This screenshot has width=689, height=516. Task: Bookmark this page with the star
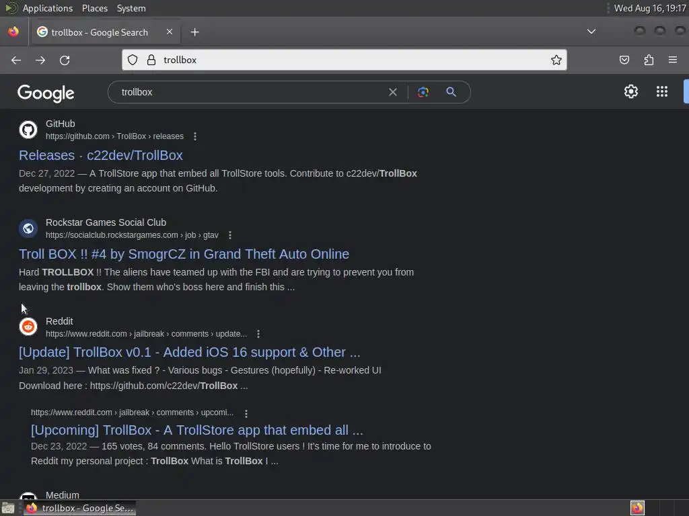[x=556, y=60]
